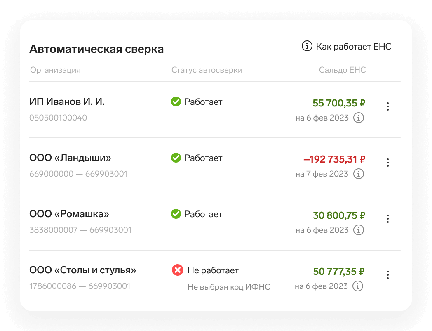The image size is (432, 331).
Task: Click green check status icon for ООО «Ромашка»
Action: click(176, 214)
